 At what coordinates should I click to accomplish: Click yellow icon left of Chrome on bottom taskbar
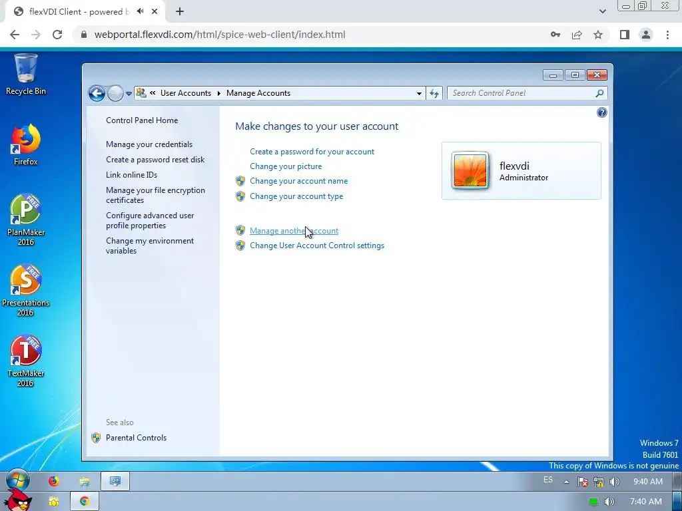[53, 502]
